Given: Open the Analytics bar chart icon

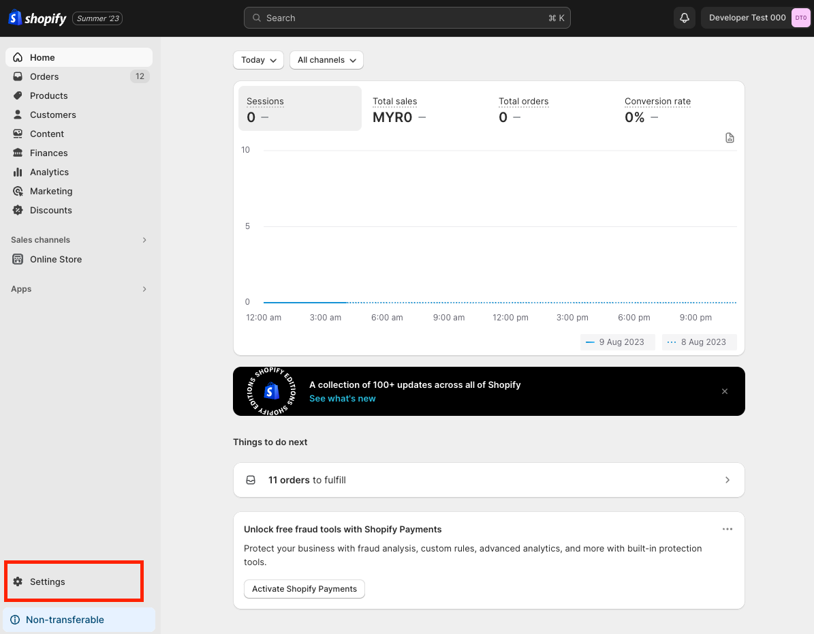Looking at the screenshot, I should 18,172.
